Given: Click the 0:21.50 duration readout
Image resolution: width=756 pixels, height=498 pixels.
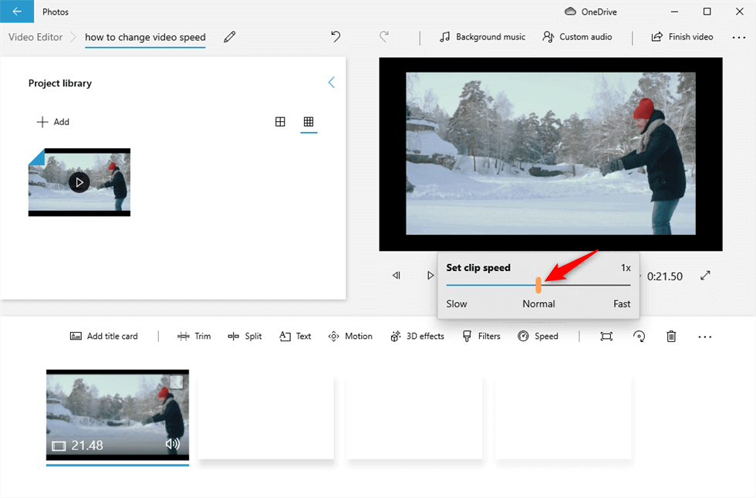Looking at the screenshot, I should tap(664, 276).
